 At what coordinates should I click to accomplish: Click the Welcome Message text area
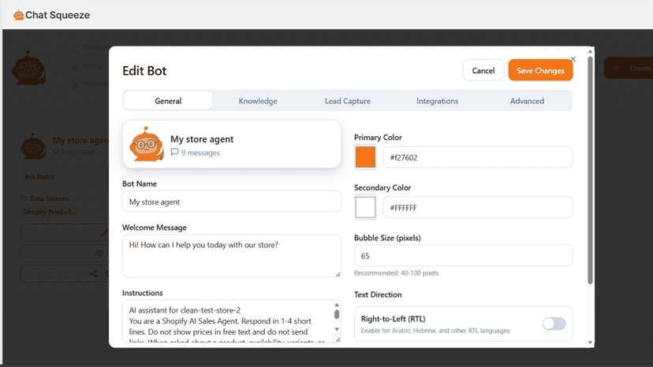(232, 255)
